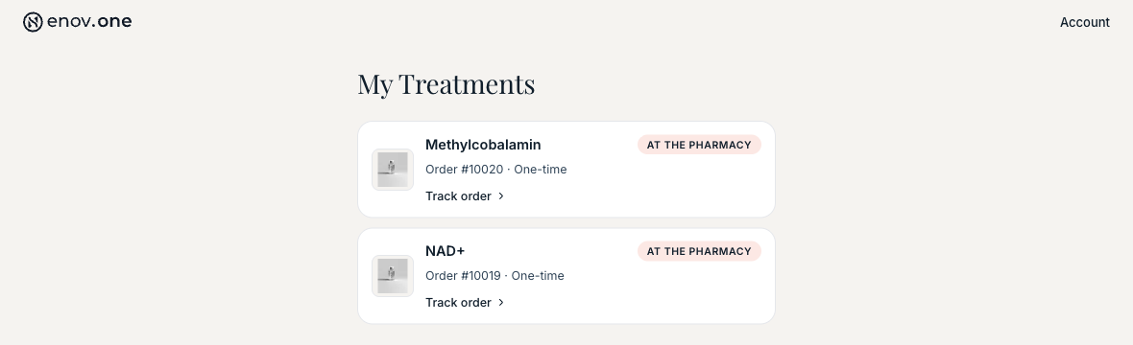Open the NAD+ product thumbnail
The height and width of the screenshot is (345, 1133).
point(393,276)
